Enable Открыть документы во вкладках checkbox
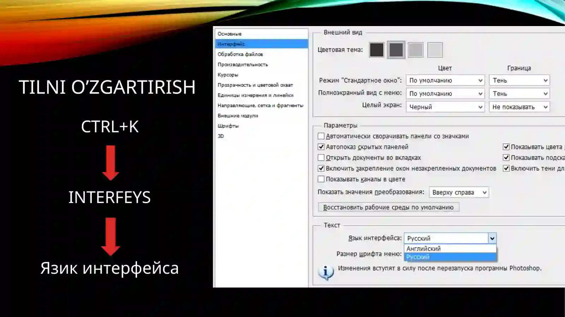The width and height of the screenshot is (565, 317). [321, 158]
